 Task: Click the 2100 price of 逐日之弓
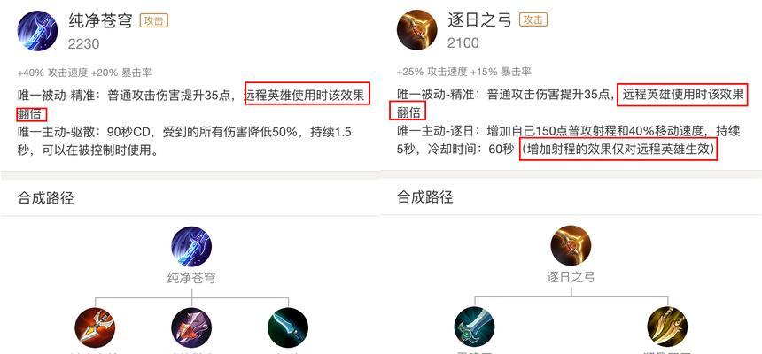pyautogui.click(x=463, y=43)
